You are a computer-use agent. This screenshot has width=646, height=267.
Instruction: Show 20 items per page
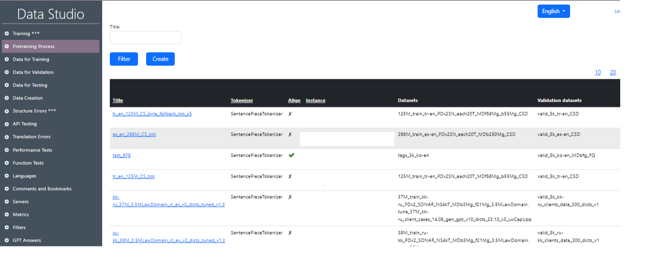coord(613,73)
